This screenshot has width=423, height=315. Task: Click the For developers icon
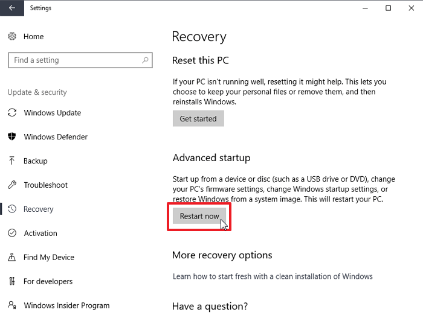(12, 282)
